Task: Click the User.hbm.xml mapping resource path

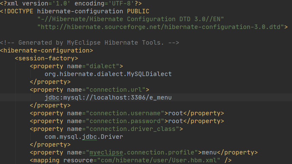Action: coord(159,160)
